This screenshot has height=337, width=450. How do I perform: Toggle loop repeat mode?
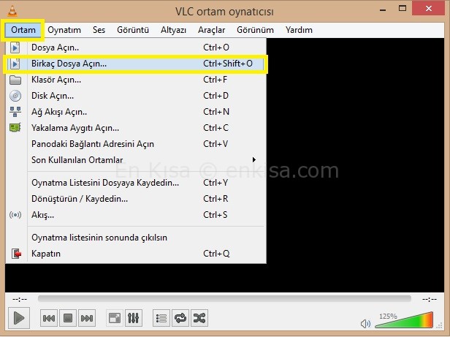coord(180,318)
